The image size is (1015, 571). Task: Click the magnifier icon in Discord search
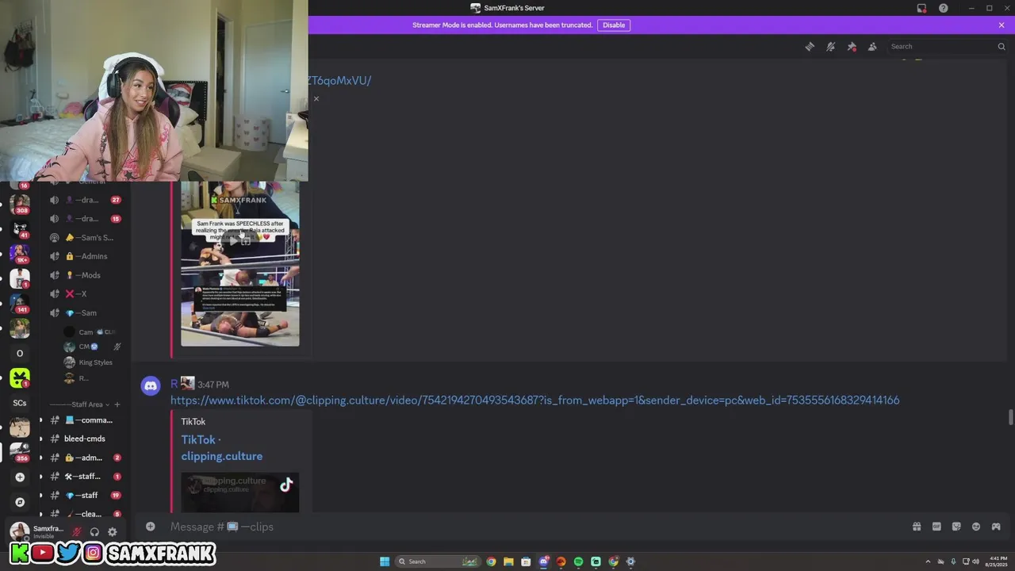click(1001, 47)
